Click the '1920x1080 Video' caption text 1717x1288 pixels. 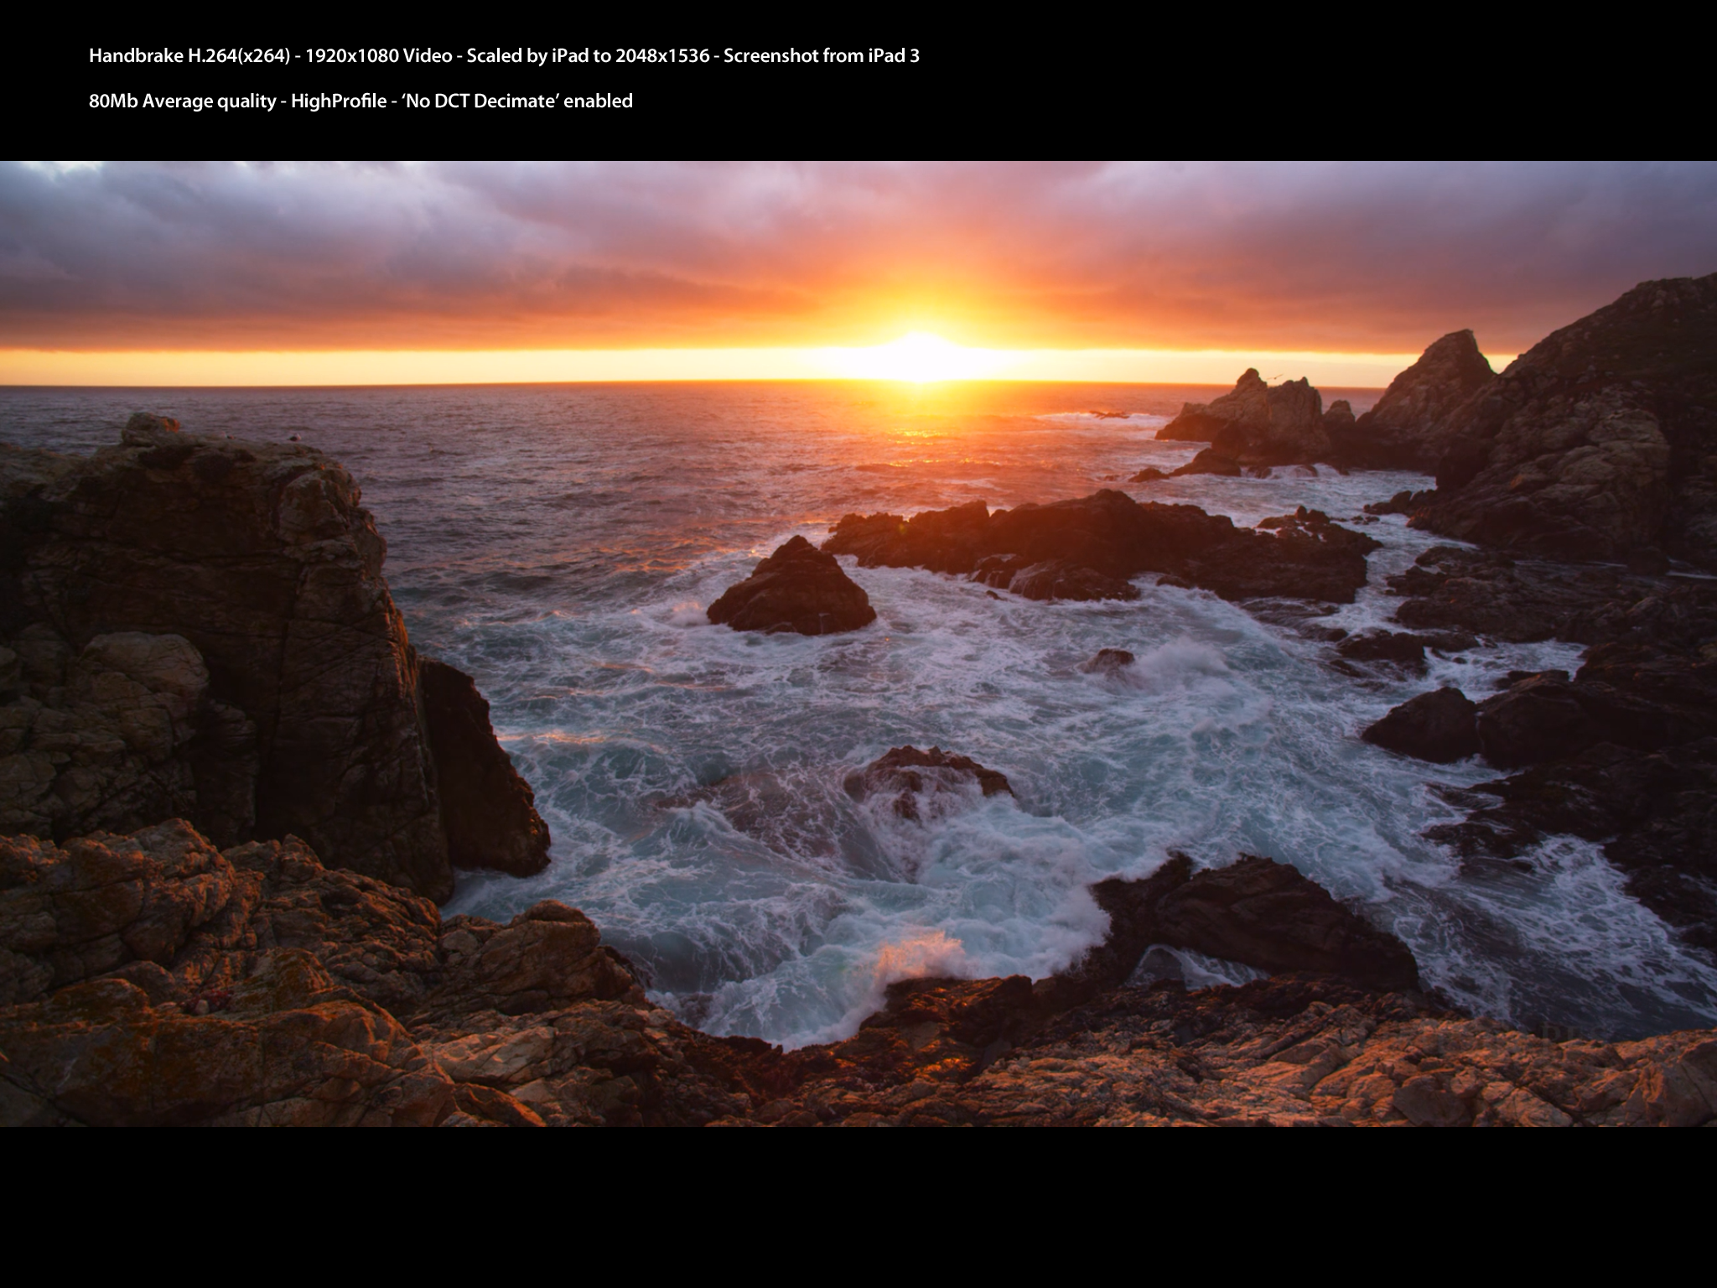(379, 56)
